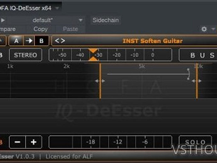The height and width of the screenshot is (163, 217).
Task: Click the previous preset left chevron
Action: pos(57,41)
